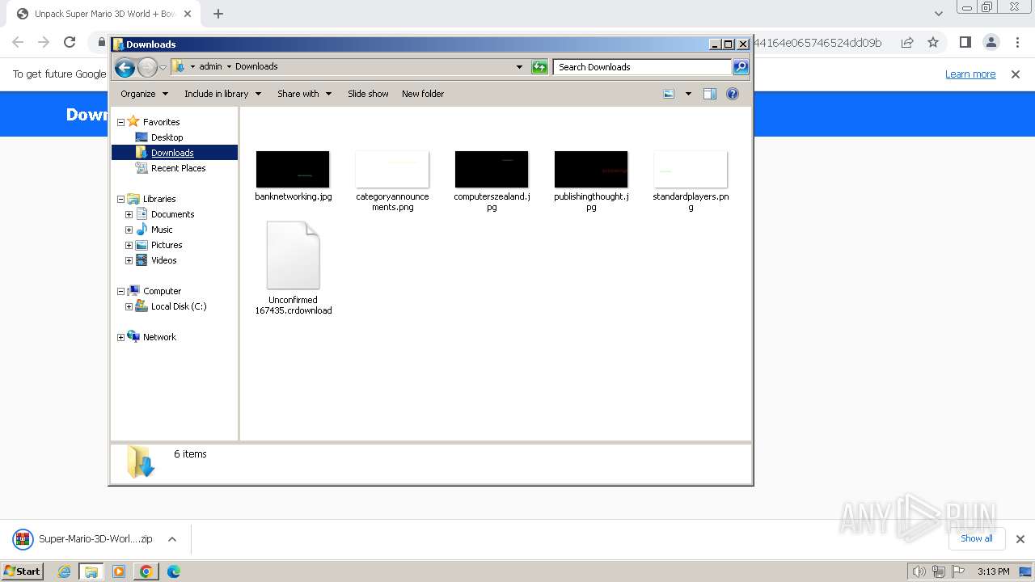Close the Chrome downloads shelf
The image size is (1035, 582).
(1020, 539)
